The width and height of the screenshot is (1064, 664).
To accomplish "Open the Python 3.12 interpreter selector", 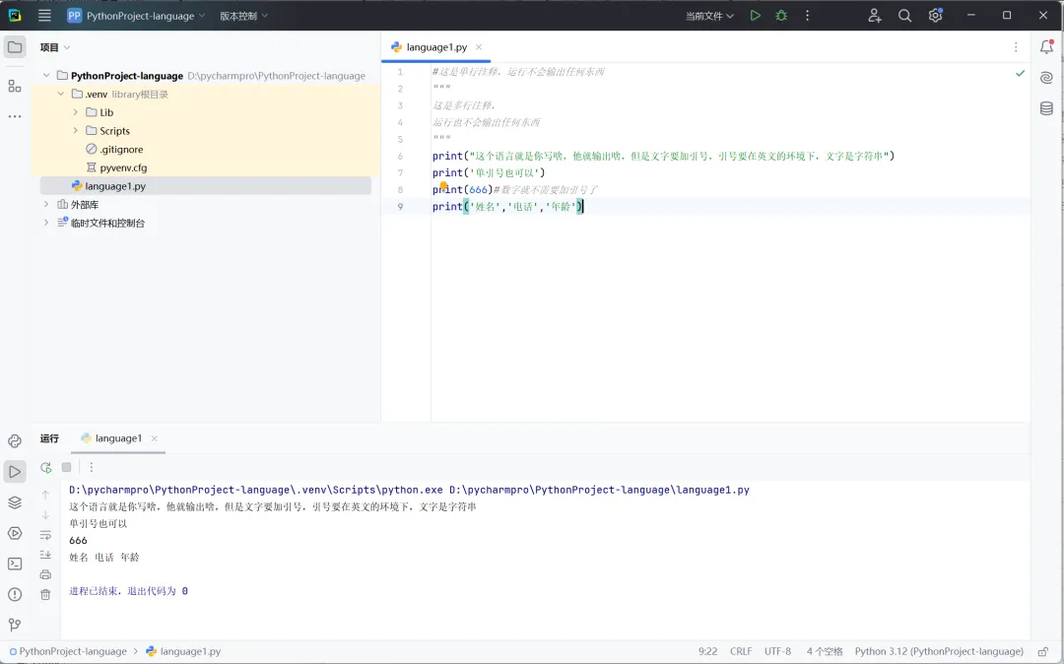I will (x=939, y=651).
